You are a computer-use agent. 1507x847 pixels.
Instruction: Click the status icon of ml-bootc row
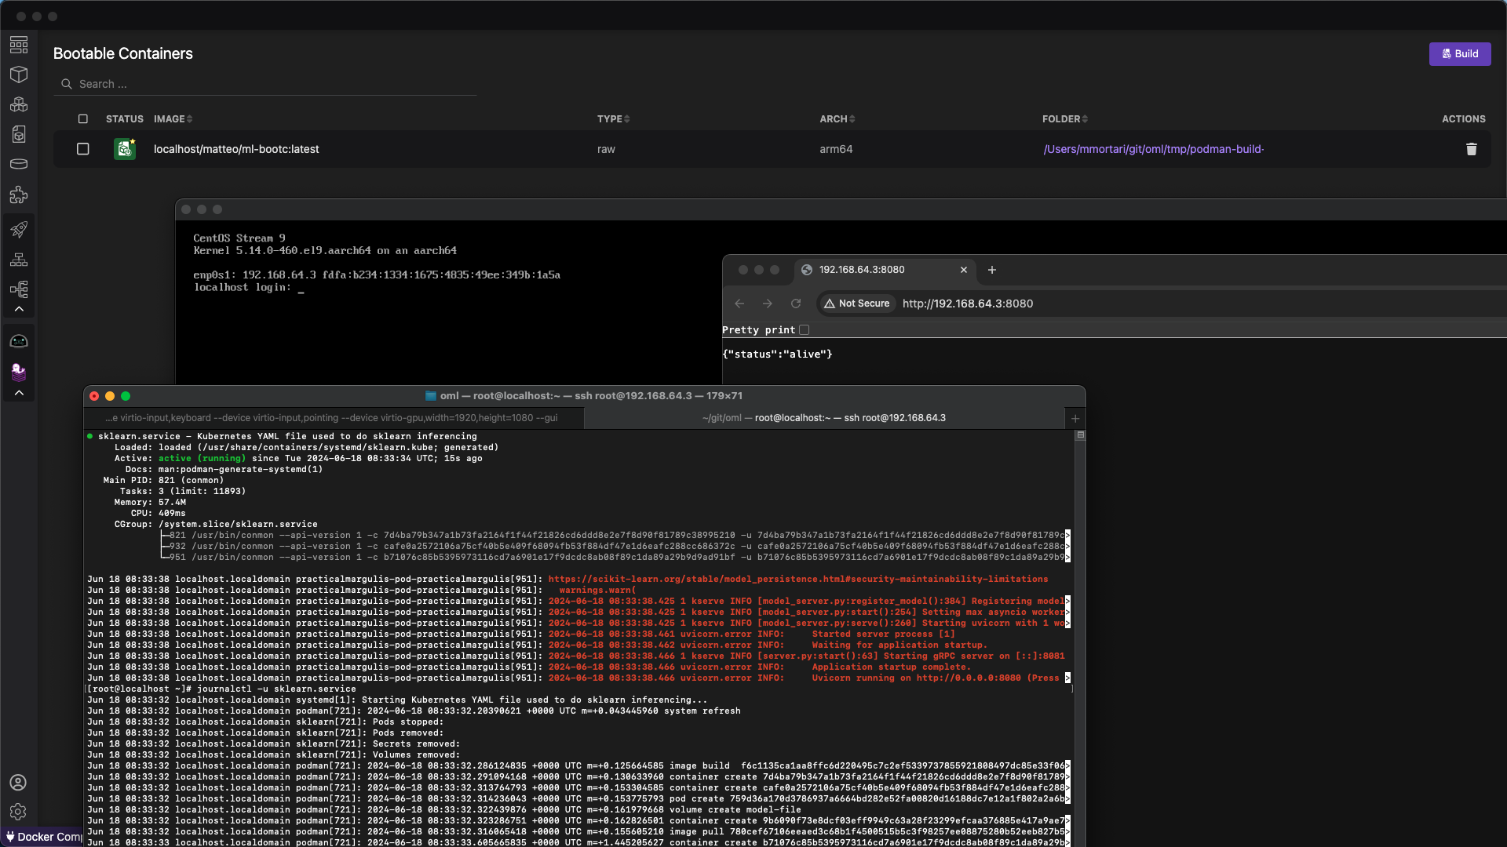click(x=125, y=149)
